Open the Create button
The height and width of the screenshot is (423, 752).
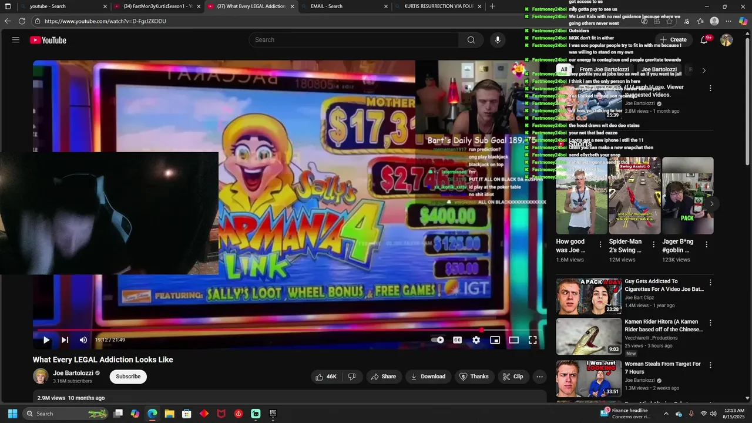673,40
